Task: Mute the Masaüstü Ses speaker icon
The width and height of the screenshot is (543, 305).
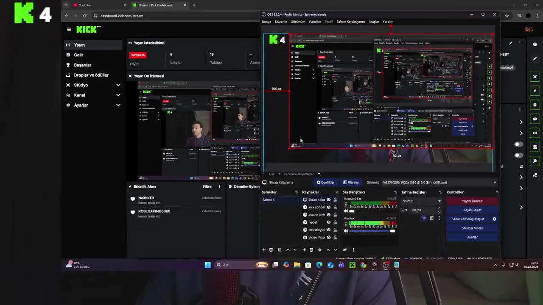Action: pyautogui.click(x=346, y=211)
